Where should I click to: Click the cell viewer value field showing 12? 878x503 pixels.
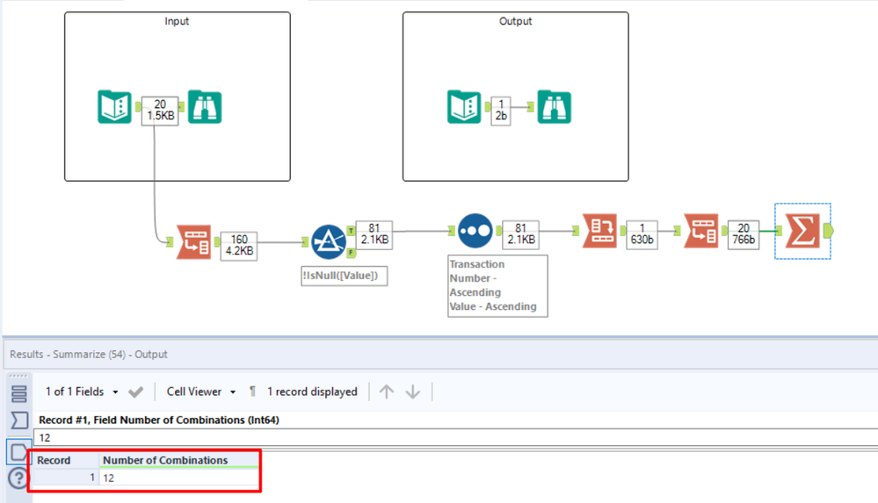click(456, 437)
